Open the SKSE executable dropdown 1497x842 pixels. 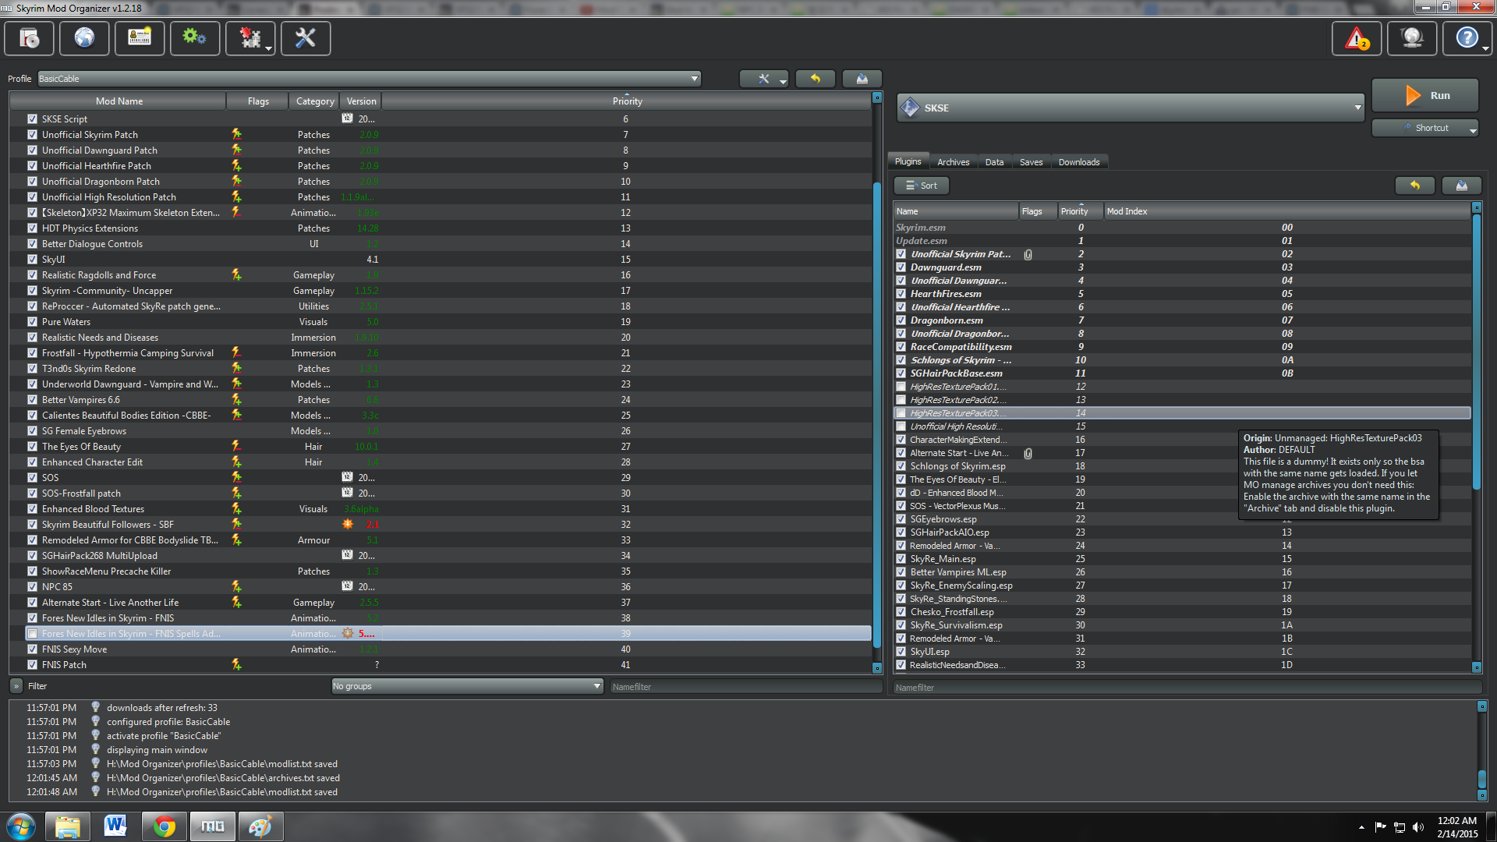1131,108
